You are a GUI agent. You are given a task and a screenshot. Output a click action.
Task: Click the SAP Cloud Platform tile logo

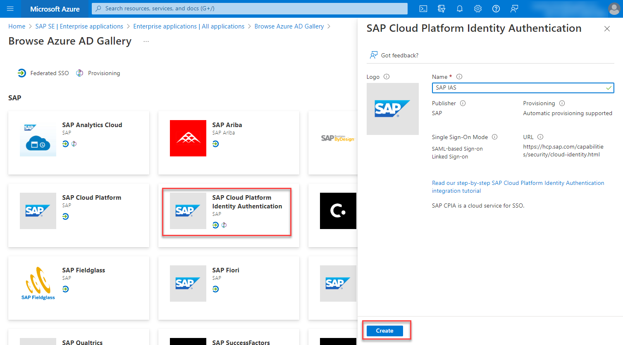tap(38, 211)
